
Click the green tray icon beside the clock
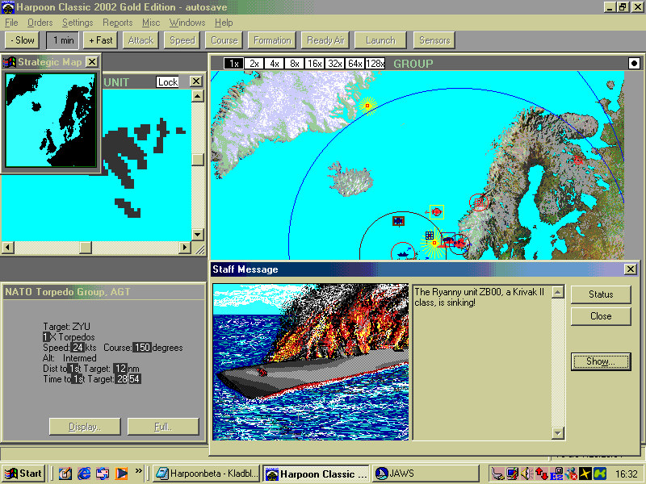600,474
